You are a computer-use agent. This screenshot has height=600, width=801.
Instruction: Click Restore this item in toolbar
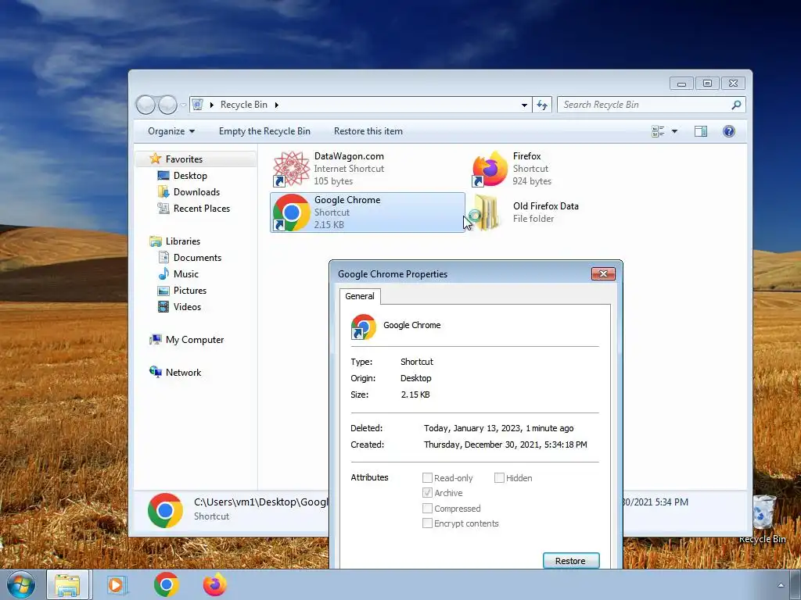click(x=368, y=131)
